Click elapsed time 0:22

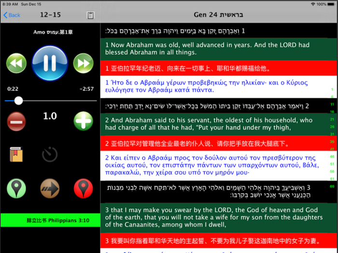(13, 89)
